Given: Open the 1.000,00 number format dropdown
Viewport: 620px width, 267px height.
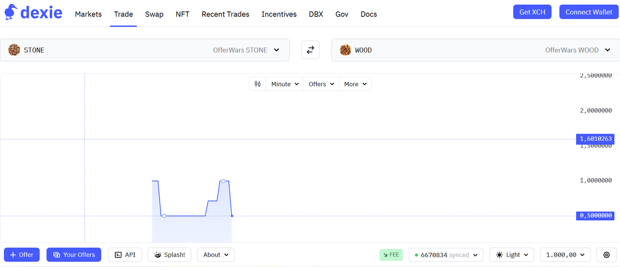Looking at the screenshot, I should (x=565, y=255).
